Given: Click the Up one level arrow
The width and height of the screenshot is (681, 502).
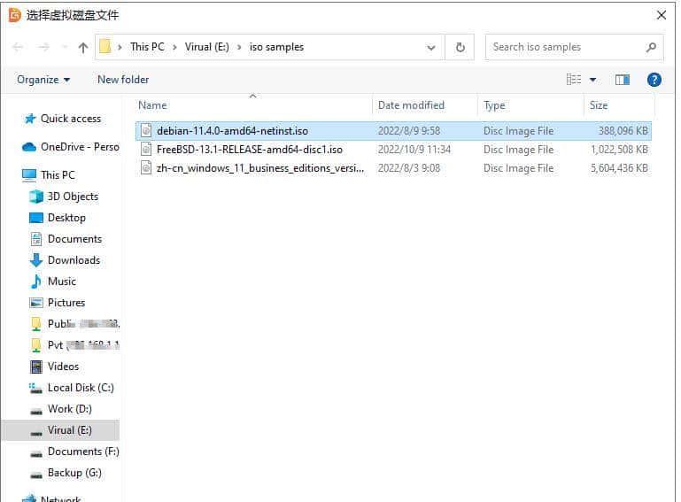Looking at the screenshot, I should click(x=83, y=48).
